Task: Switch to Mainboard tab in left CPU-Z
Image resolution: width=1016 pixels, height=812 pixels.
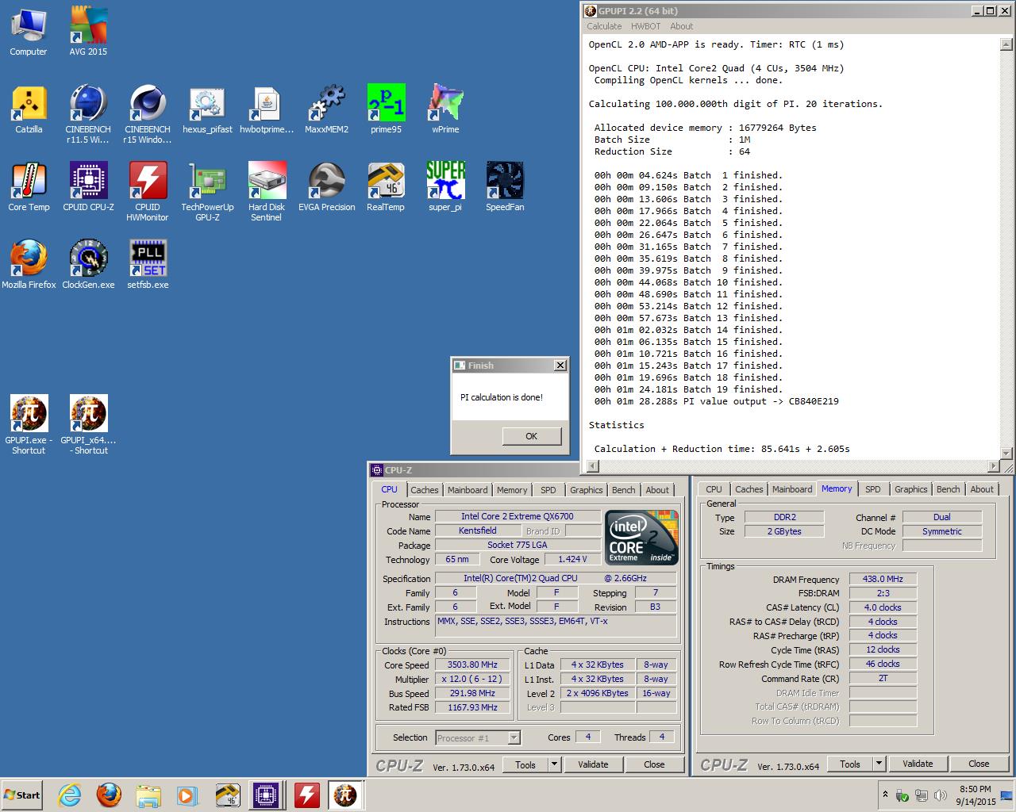Action: 468,490
